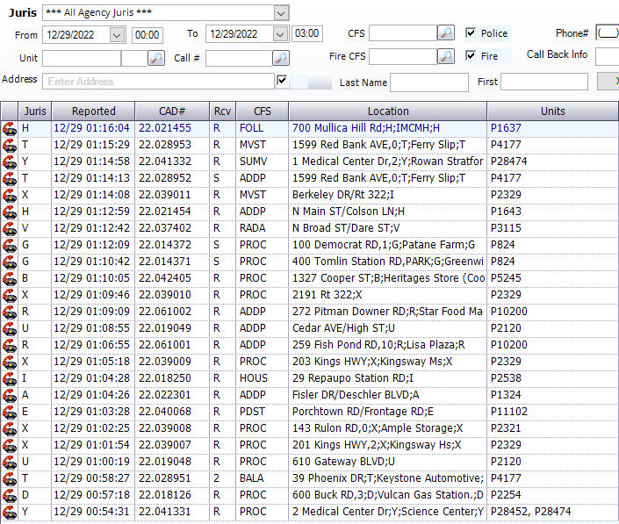Viewport: 619px width, 524px height.
Task: Click the Last Name input field
Action: click(x=429, y=83)
